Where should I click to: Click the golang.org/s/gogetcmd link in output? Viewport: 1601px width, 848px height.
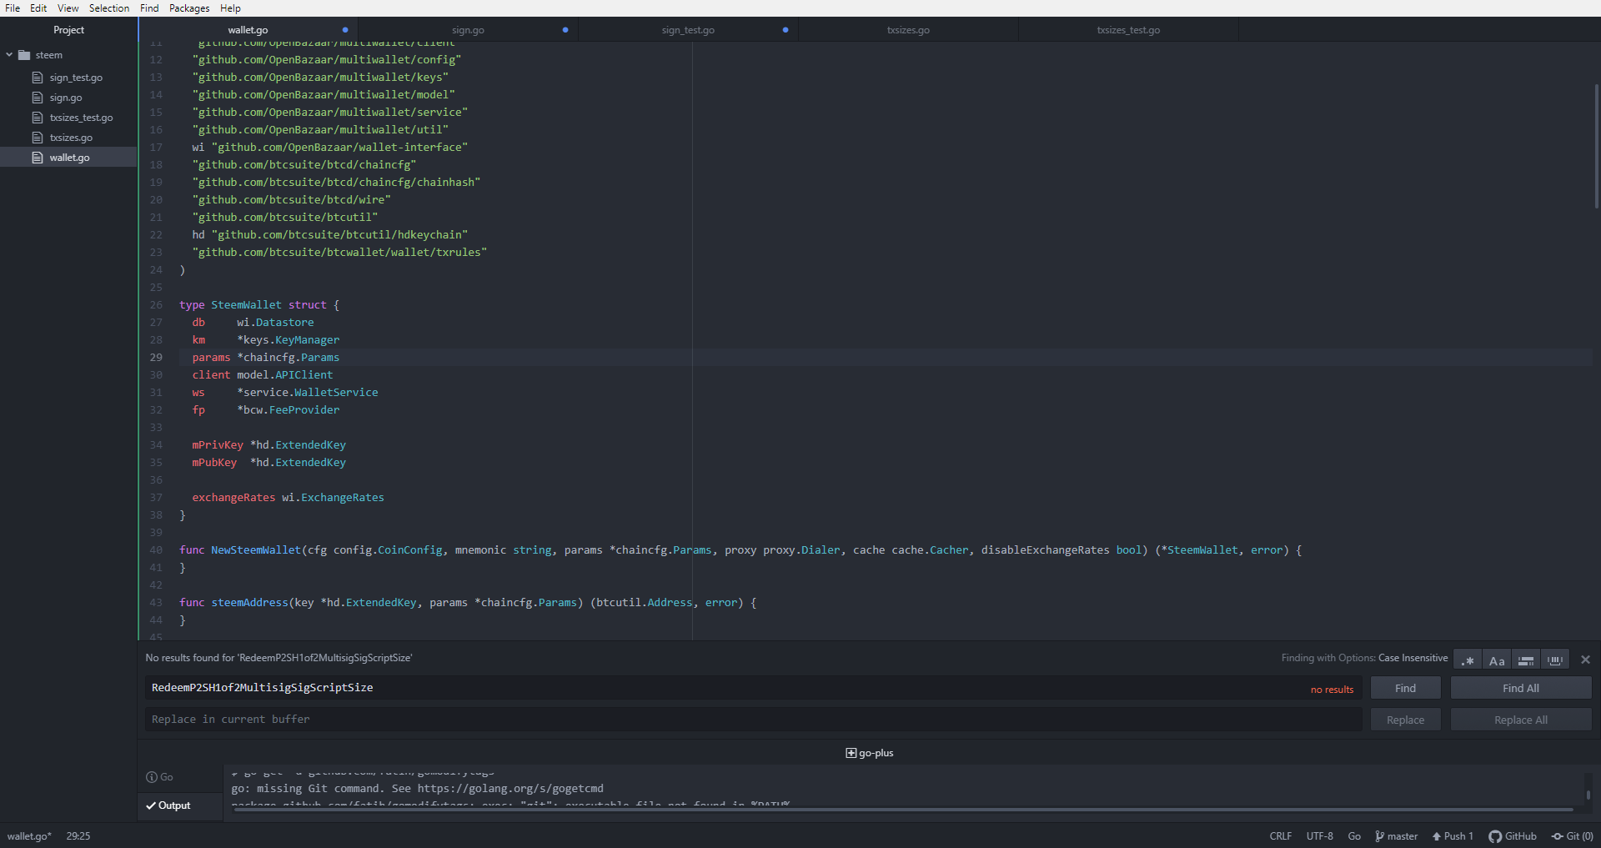(510, 789)
